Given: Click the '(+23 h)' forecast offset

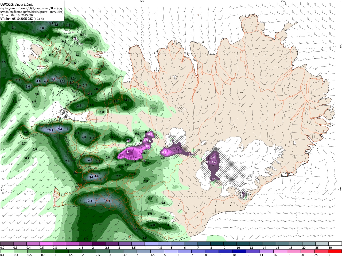Looking at the screenshot, I should pyautogui.click(x=38, y=19).
